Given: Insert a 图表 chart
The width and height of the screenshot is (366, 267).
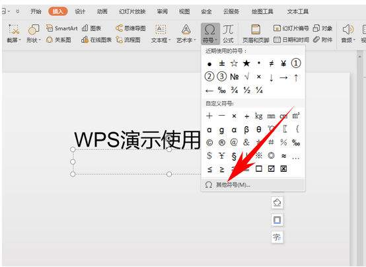Looking at the screenshot, I should point(91,28).
